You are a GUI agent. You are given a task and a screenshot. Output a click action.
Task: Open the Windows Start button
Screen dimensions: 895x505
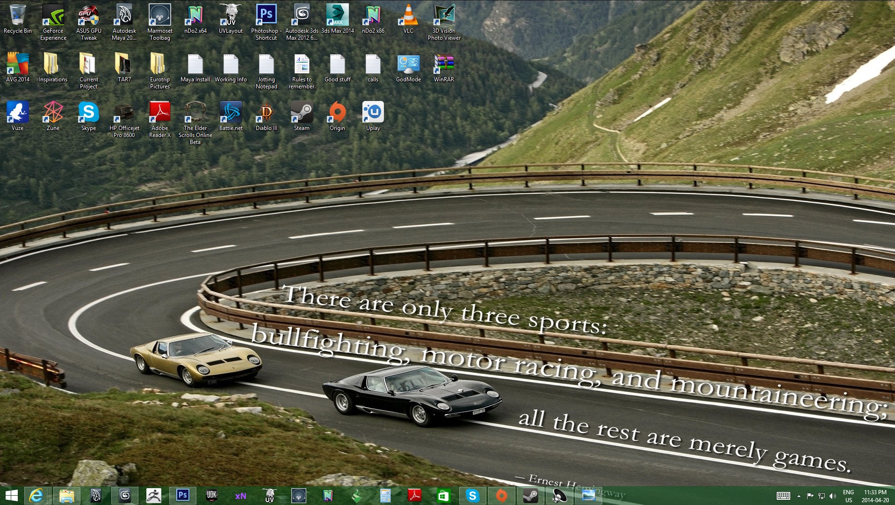tap(11, 496)
